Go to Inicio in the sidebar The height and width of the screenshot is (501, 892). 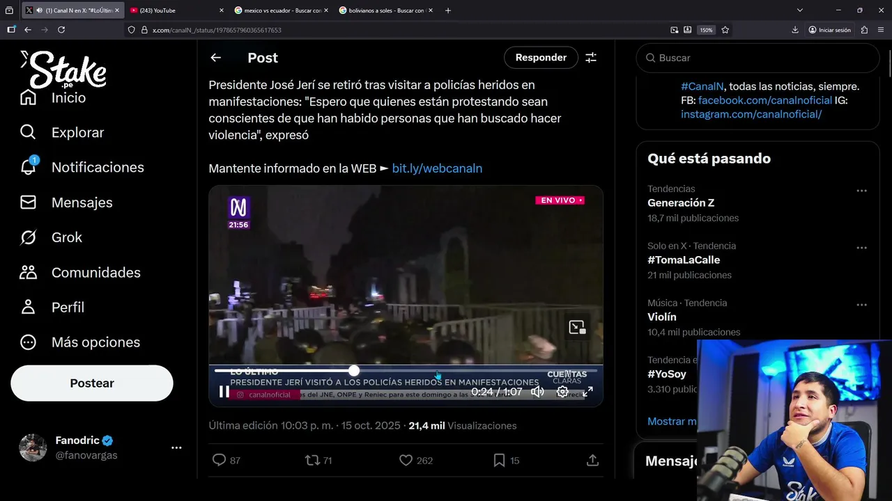click(x=53, y=98)
